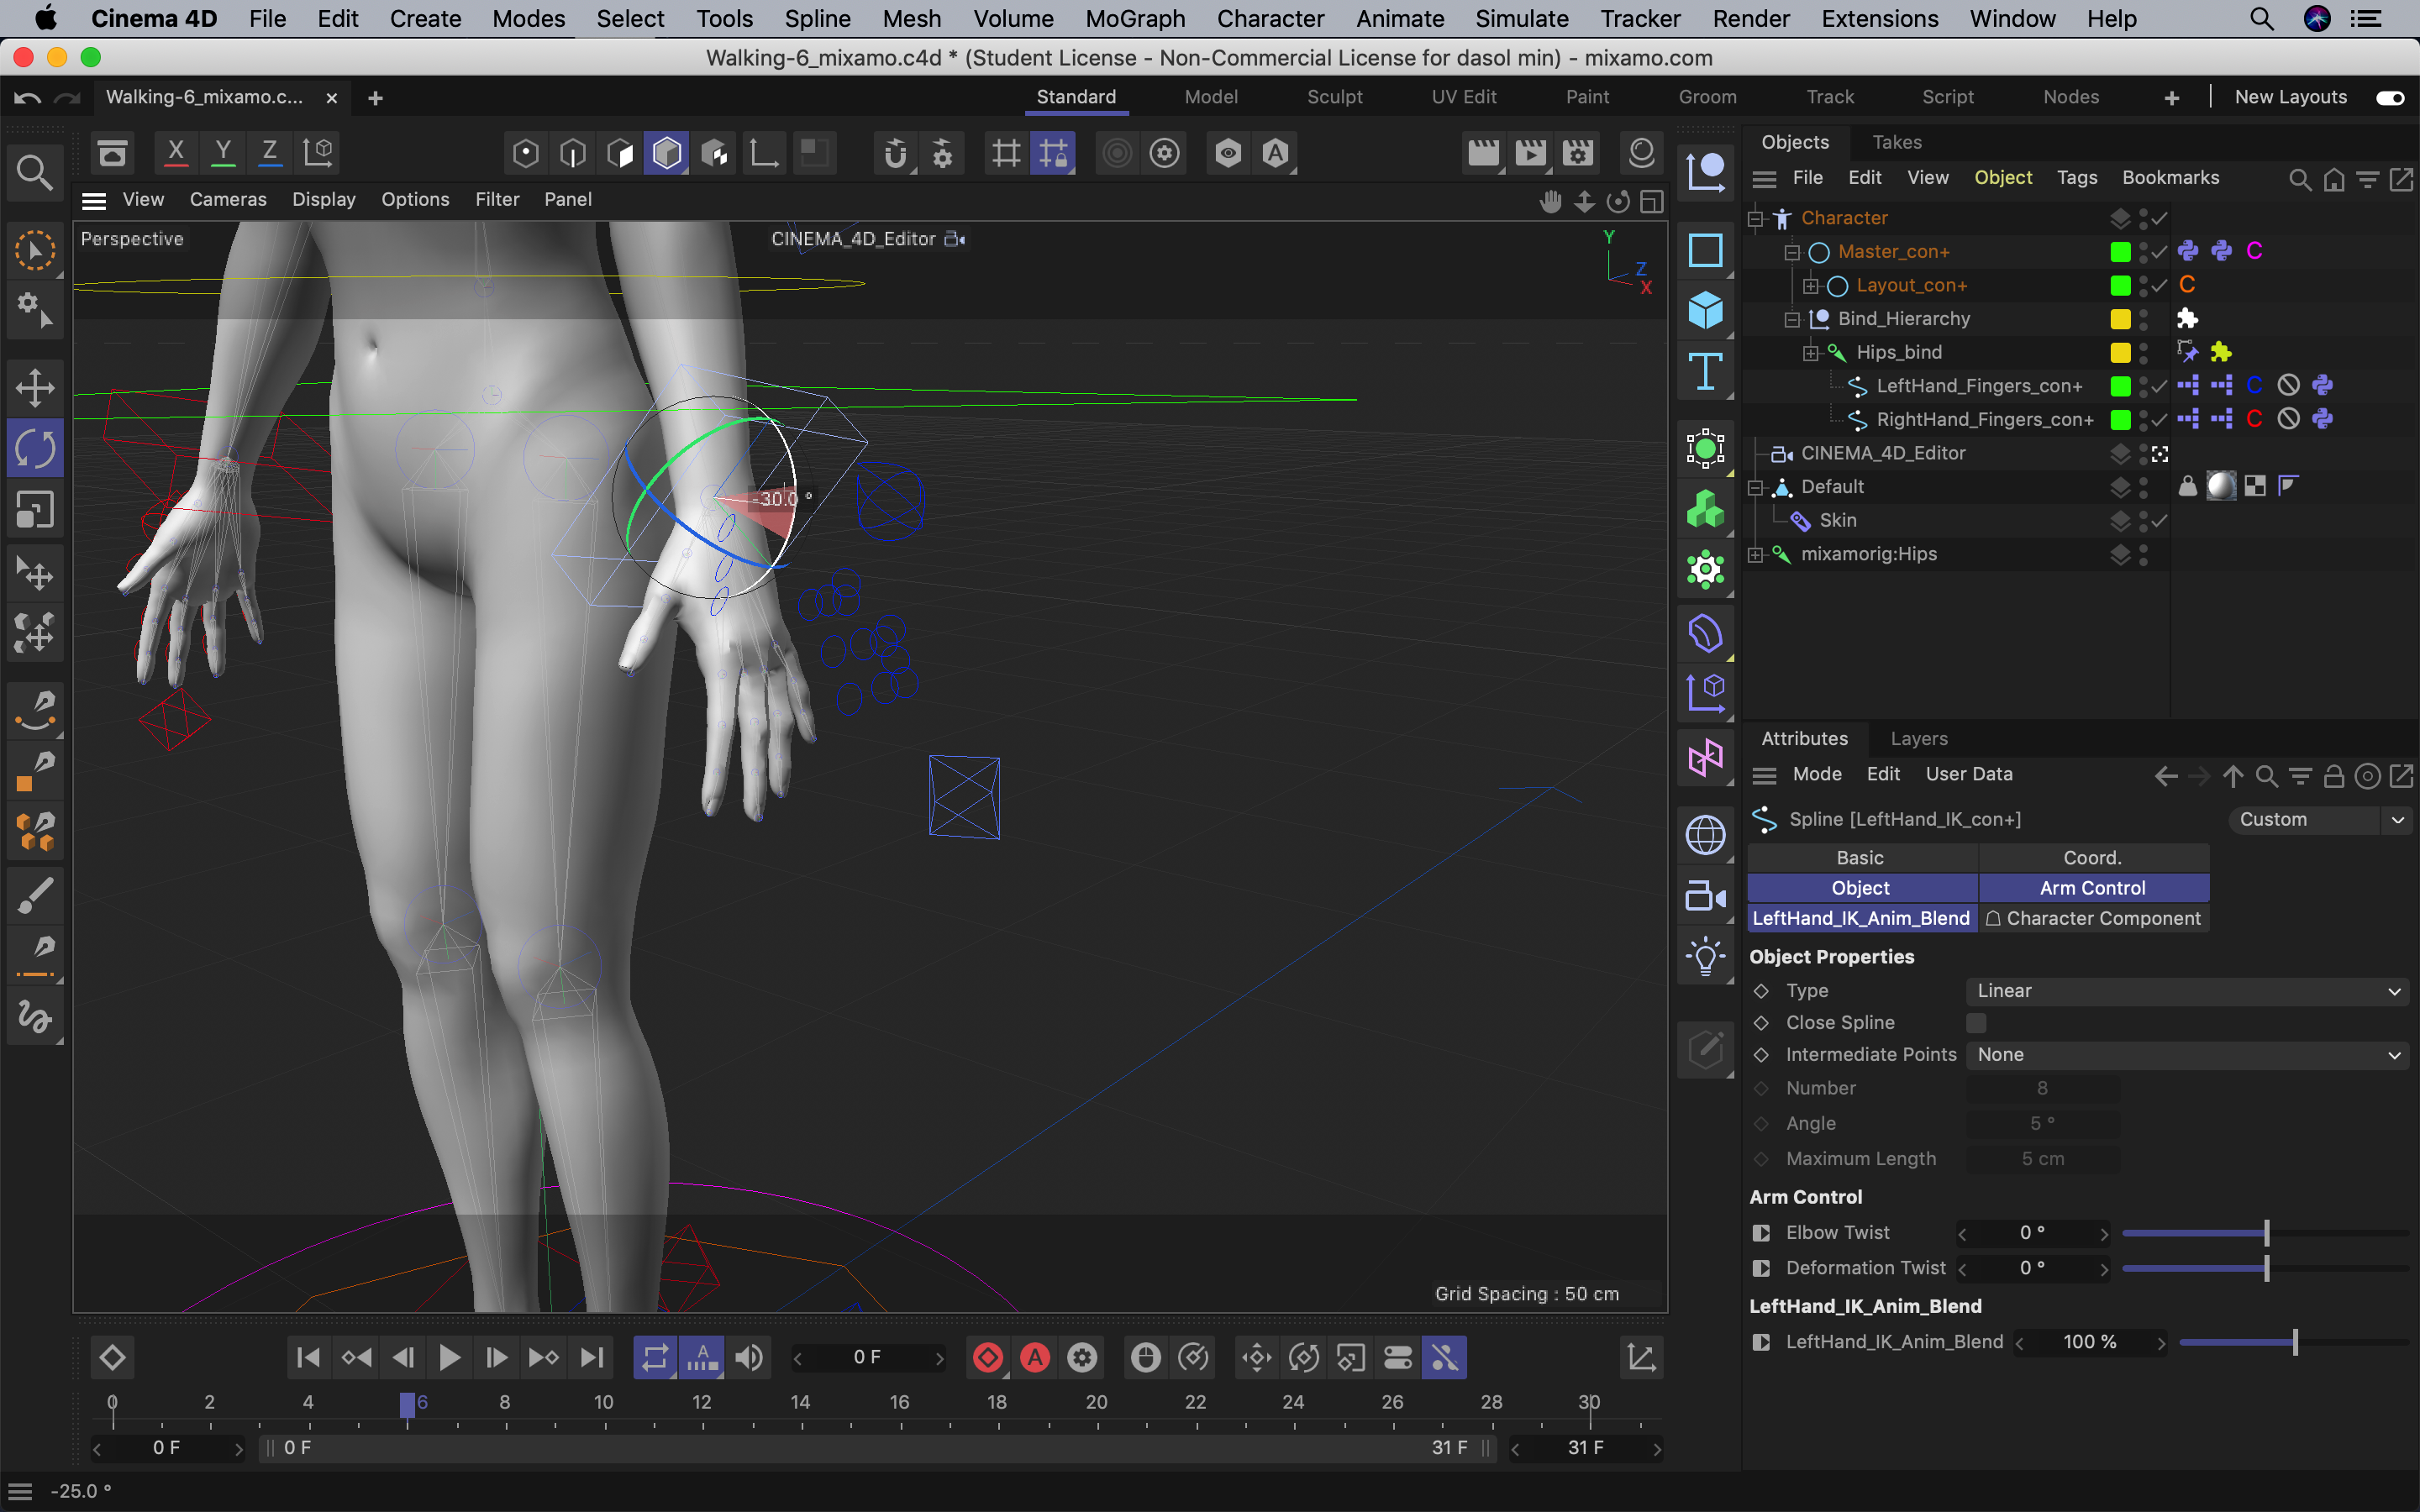The width and height of the screenshot is (2420, 1512).
Task: Click the current frame field showing 0 F
Action: point(867,1357)
